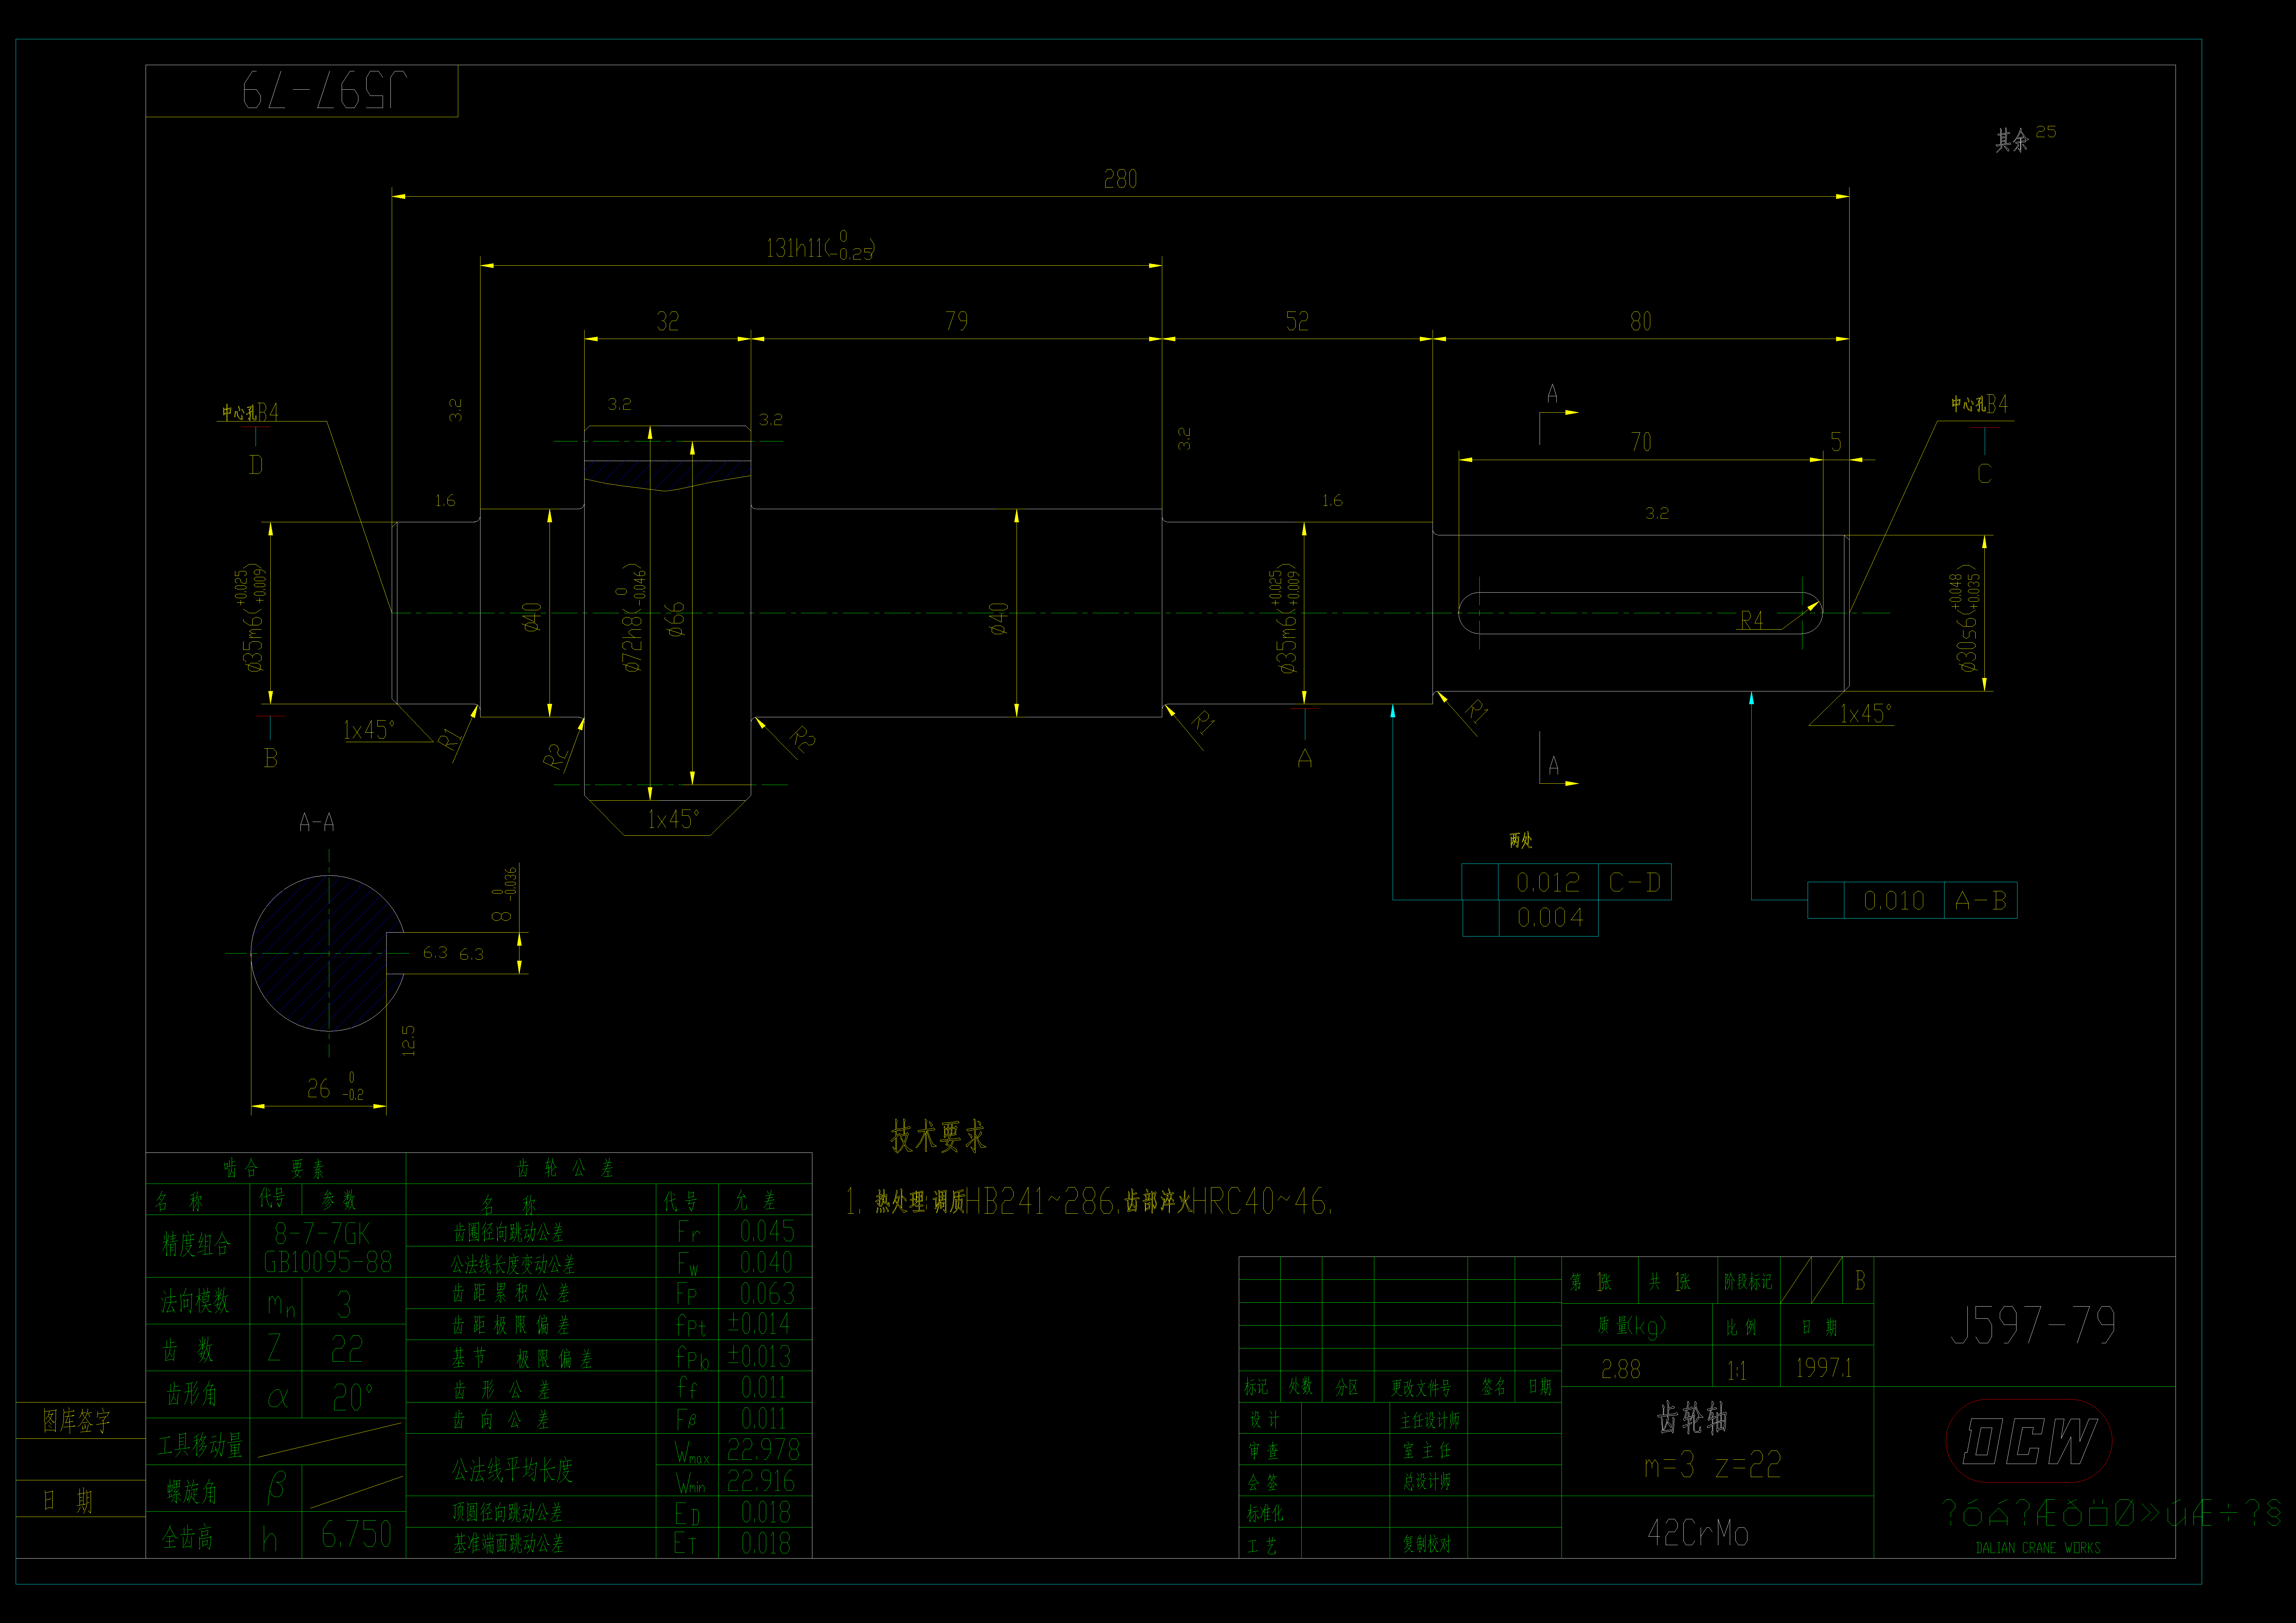Pick the 79 length dimension text
Viewport: 2296px width, 1623px height.
pos(957,321)
